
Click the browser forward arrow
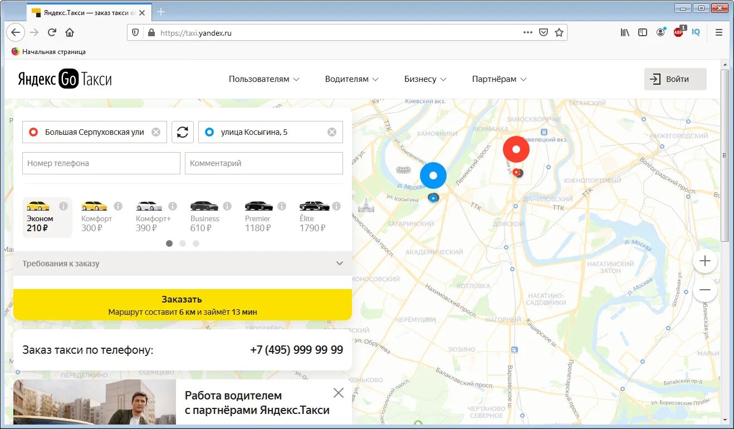(x=35, y=32)
